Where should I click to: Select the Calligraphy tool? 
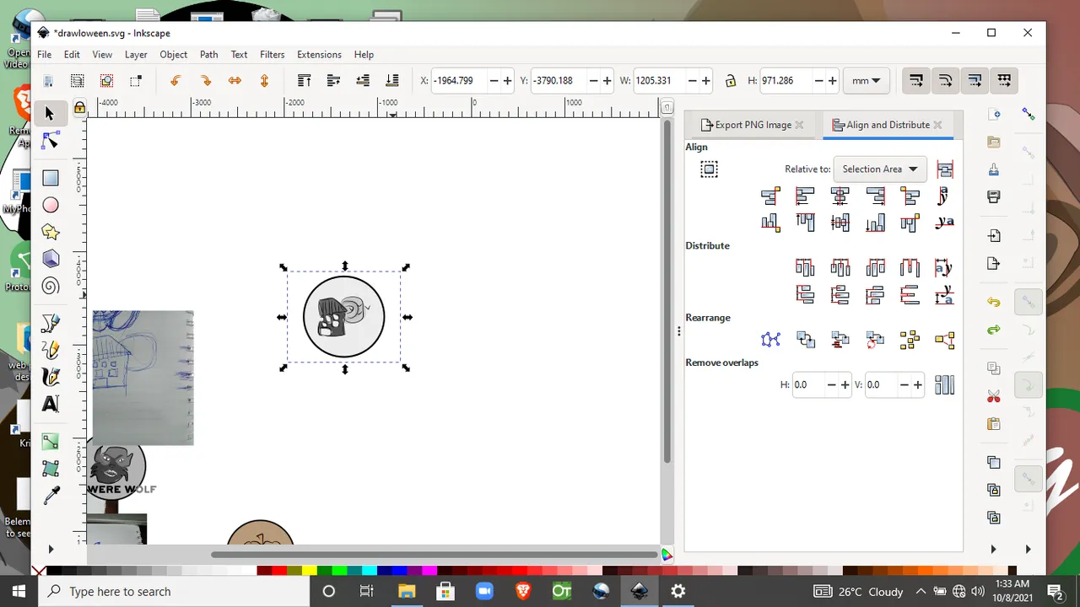tap(51, 376)
